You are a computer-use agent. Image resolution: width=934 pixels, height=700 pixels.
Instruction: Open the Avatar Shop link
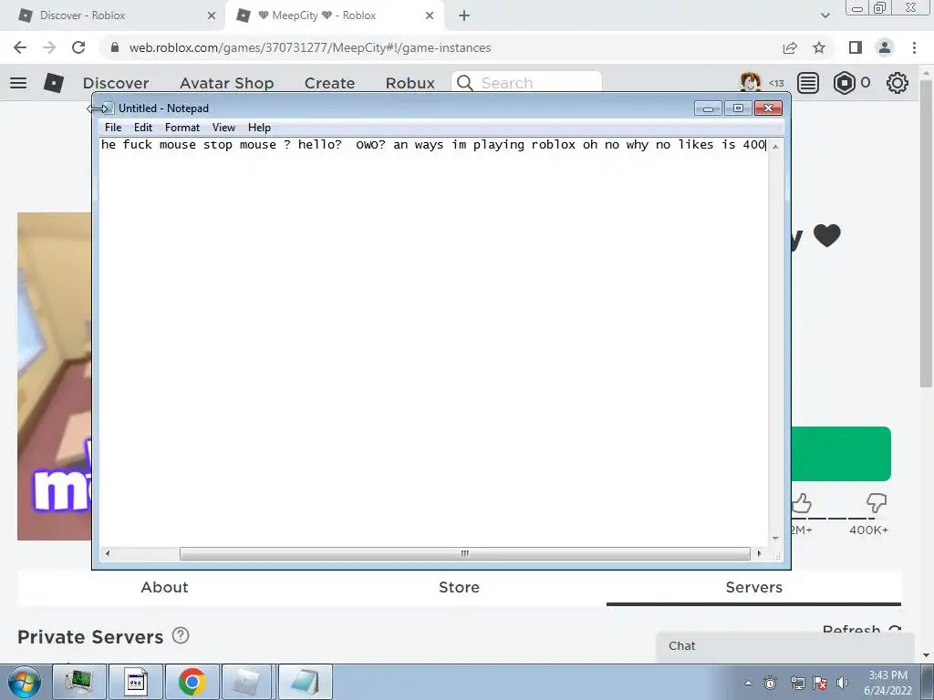pyautogui.click(x=226, y=83)
